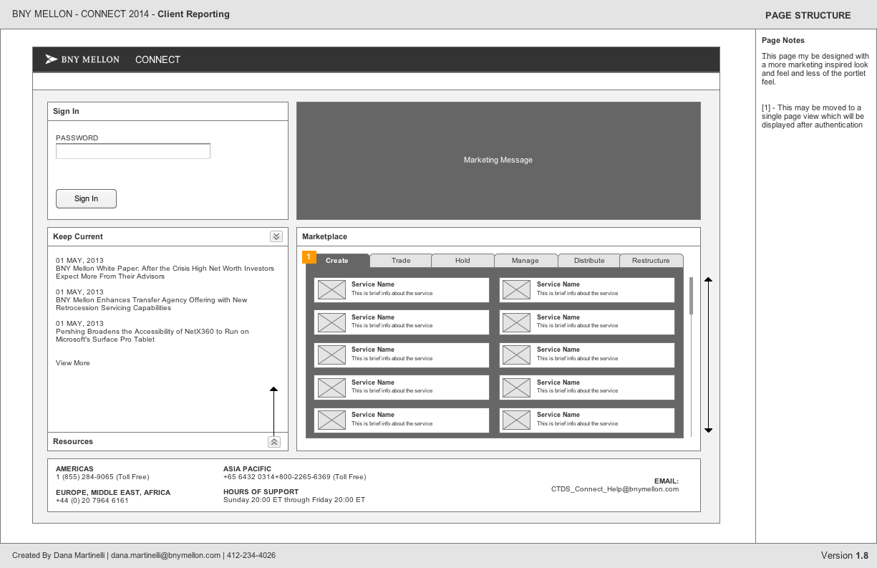Image resolution: width=877 pixels, height=568 pixels.
Task: Click the Hours of Support text
Action: click(x=294, y=500)
